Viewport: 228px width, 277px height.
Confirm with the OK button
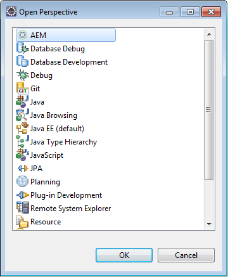pyautogui.click(x=124, y=255)
